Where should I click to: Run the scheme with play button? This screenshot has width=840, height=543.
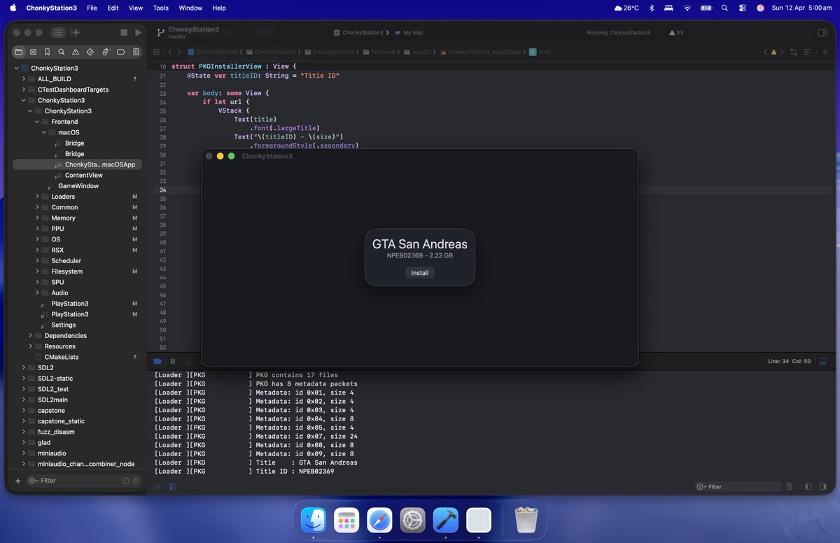point(139,33)
